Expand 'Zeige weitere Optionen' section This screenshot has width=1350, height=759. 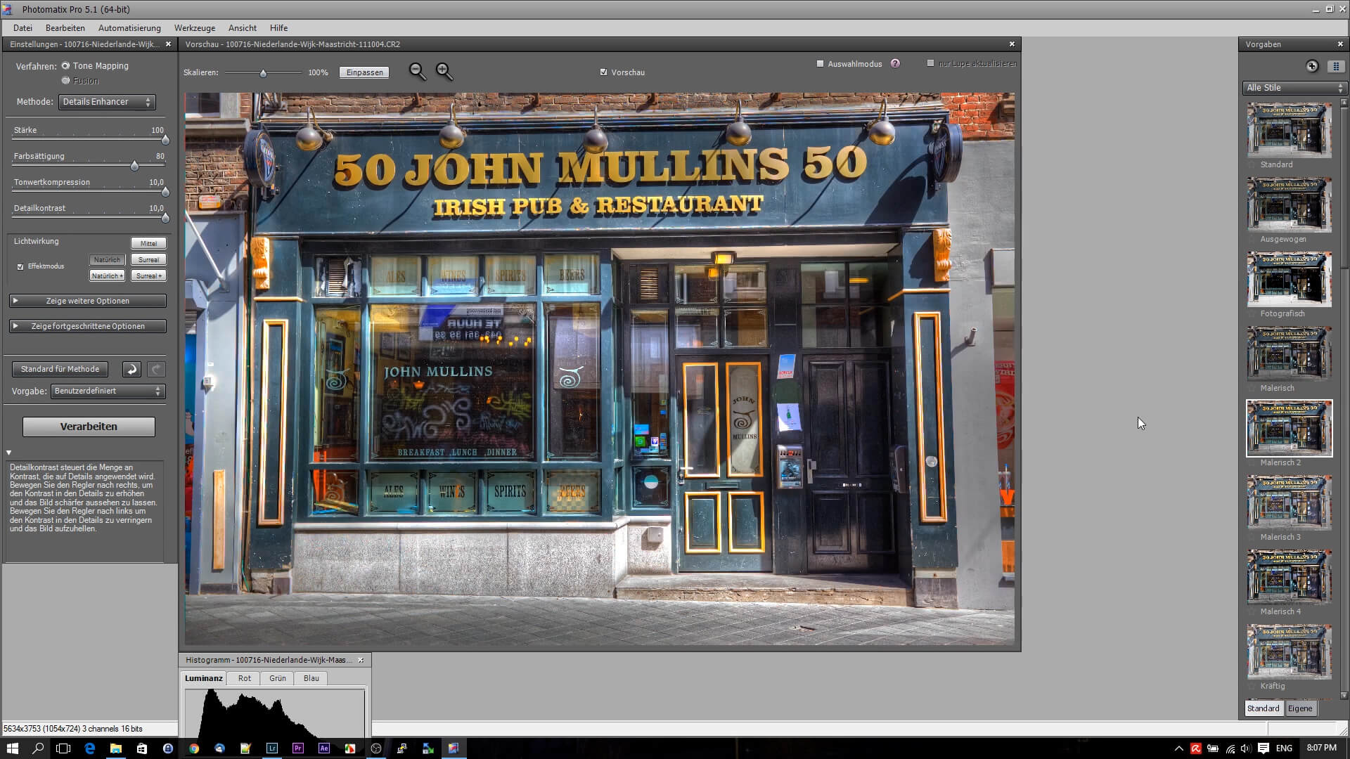tap(88, 301)
